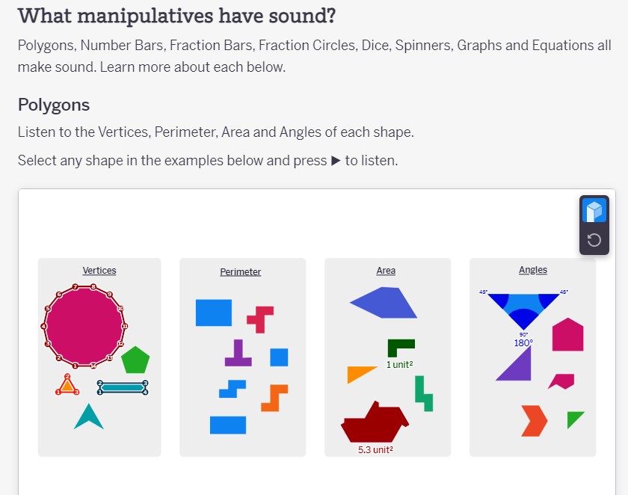Restart the embedded activity with the reset icon

click(x=594, y=241)
